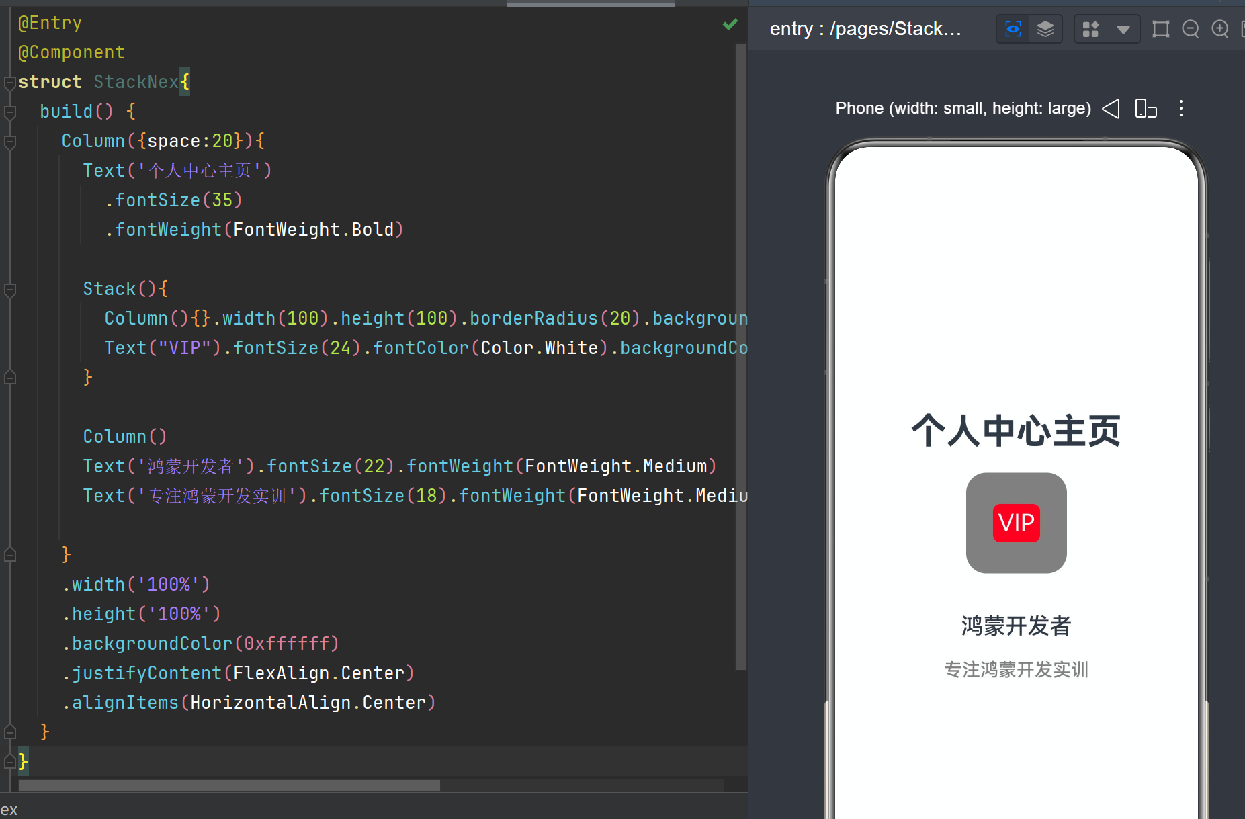This screenshot has width=1245, height=819.
Task: Click .fontWeight(FontWeight.Bold) code line
Action: (254, 230)
